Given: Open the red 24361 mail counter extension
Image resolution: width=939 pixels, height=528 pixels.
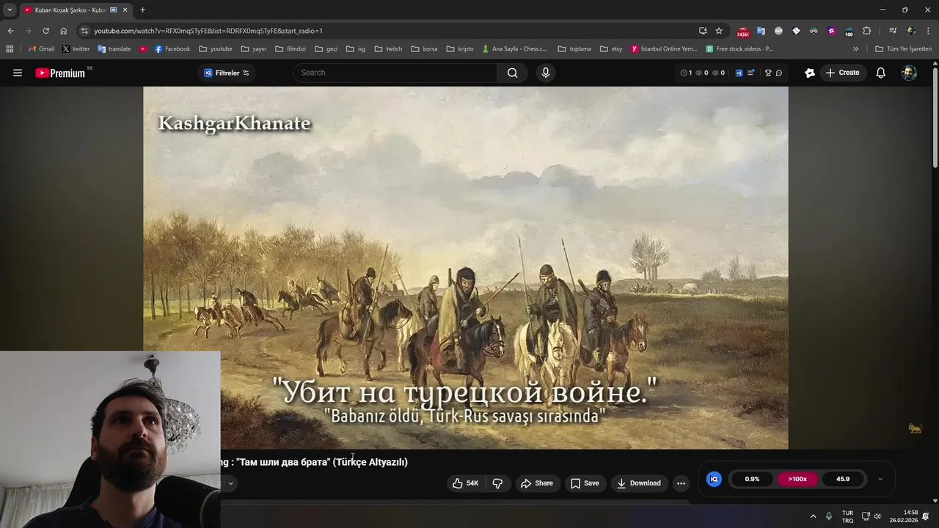Looking at the screenshot, I should point(743,32).
